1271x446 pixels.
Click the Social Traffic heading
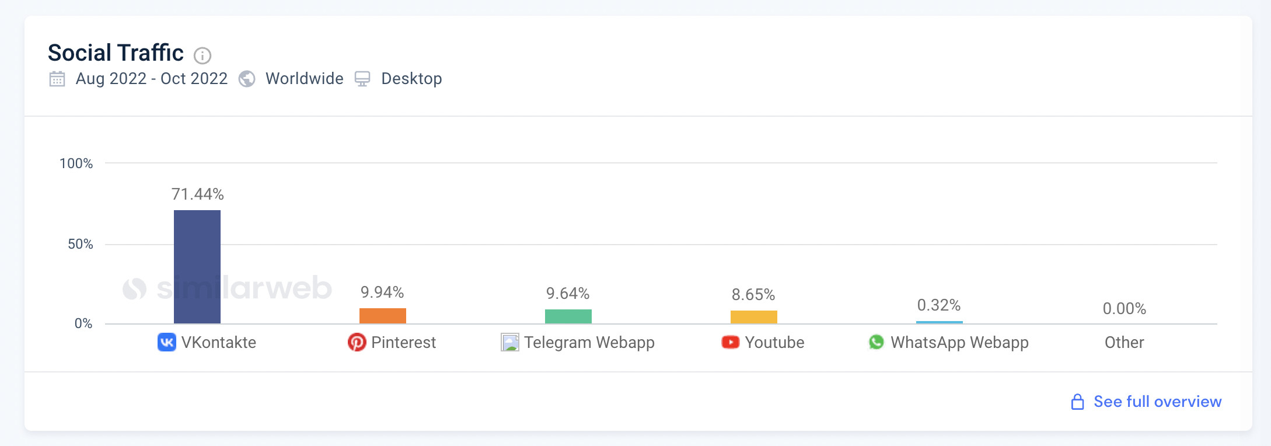click(x=116, y=53)
